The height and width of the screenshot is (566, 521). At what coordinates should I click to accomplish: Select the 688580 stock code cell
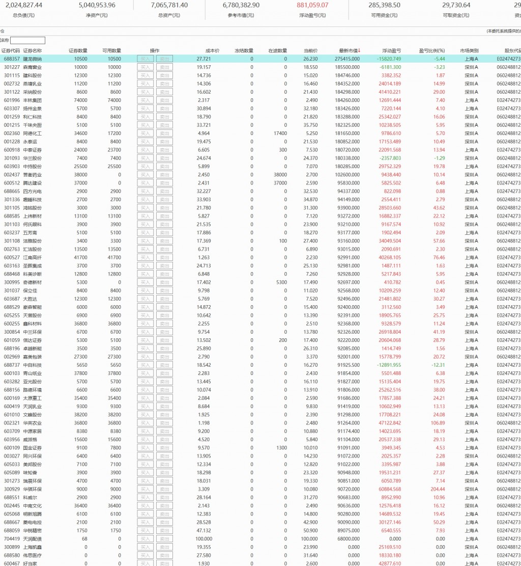coord(12,555)
